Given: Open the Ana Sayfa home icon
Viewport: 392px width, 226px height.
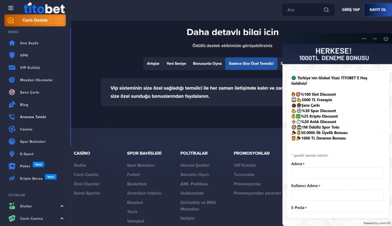Looking at the screenshot, I should point(12,43).
